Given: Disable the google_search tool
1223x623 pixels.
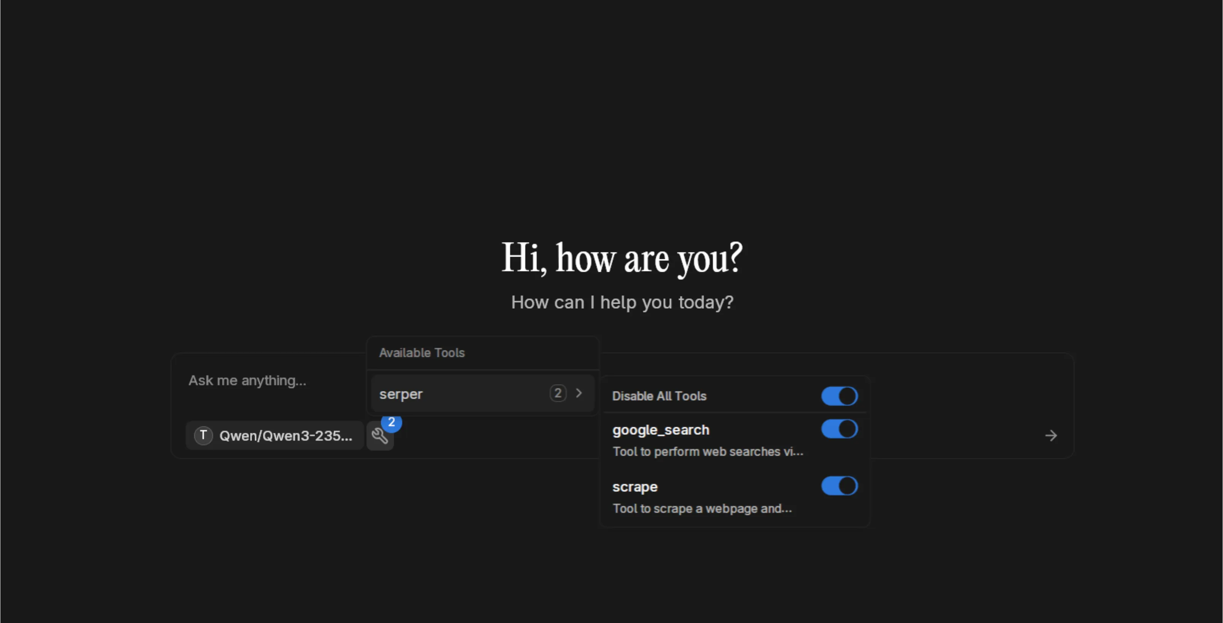Looking at the screenshot, I should click(x=840, y=429).
